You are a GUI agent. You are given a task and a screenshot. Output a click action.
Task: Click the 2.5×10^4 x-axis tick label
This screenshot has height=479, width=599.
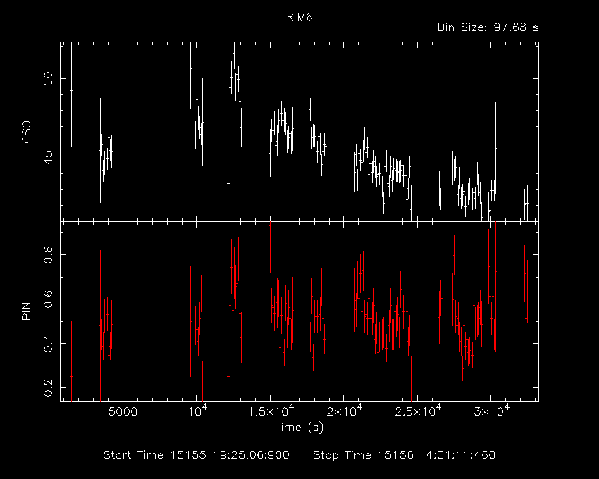click(x=418, y=410)
